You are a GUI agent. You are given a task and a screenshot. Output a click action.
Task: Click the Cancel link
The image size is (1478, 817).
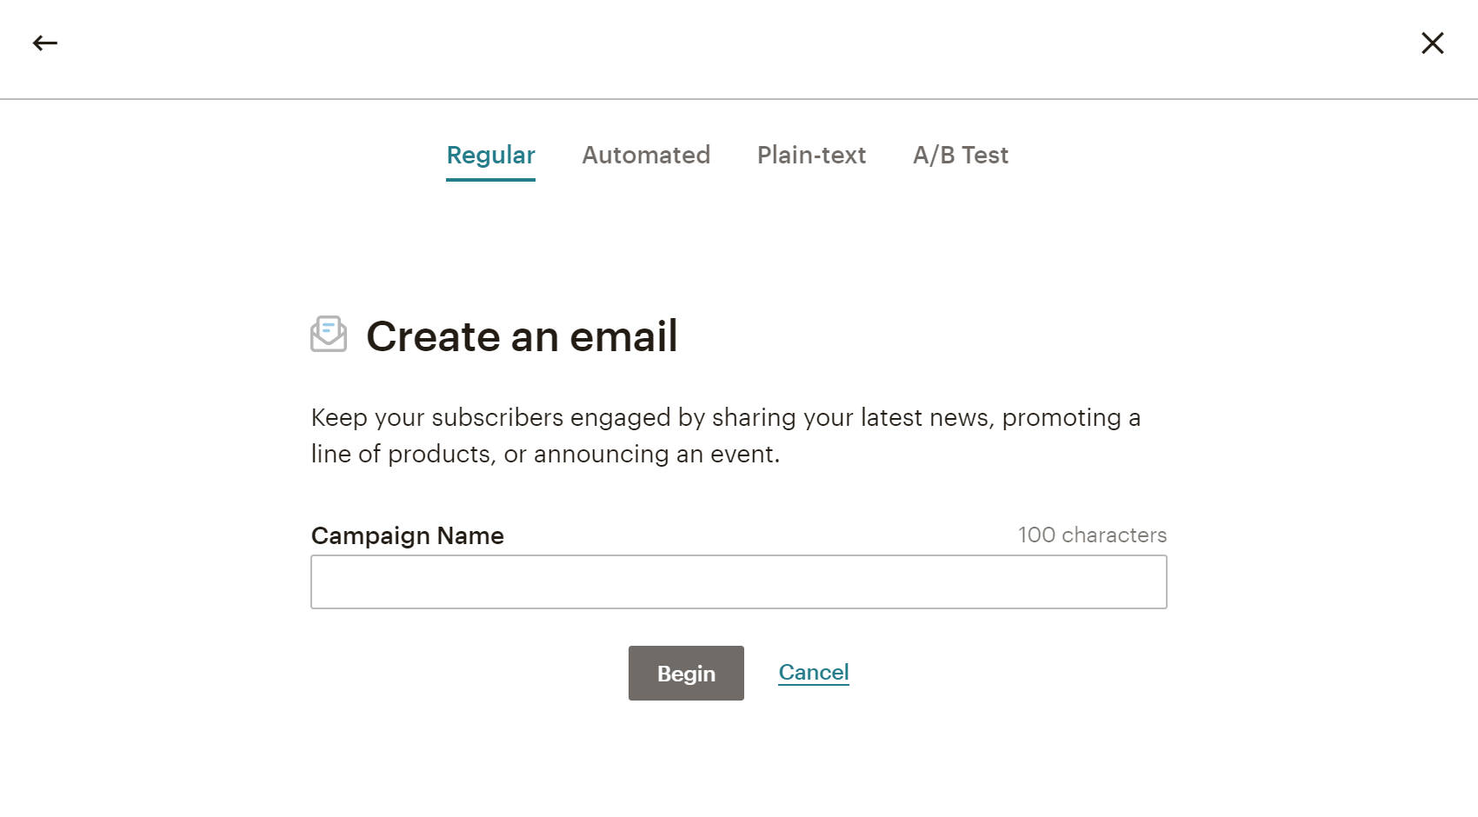coord(813,672)
